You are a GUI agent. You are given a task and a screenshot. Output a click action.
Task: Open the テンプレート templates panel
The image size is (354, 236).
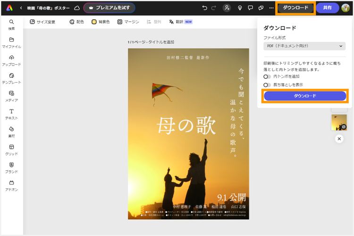[x=11, y=78]
